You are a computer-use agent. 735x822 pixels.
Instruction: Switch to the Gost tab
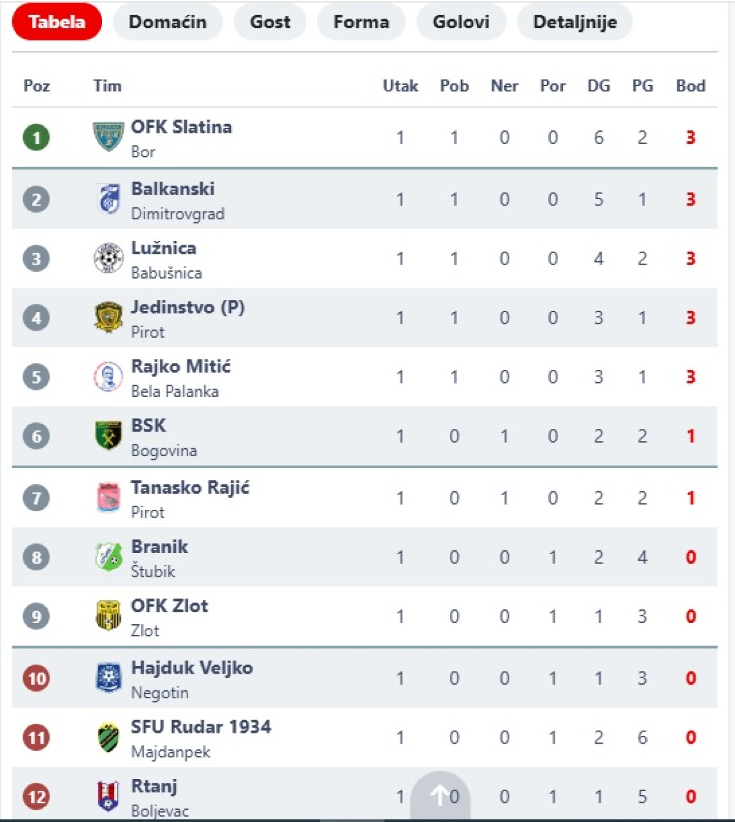pos(270,22)
